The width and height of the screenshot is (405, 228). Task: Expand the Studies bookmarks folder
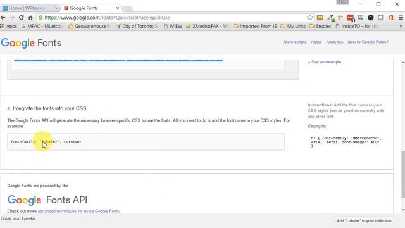(320, 26)
